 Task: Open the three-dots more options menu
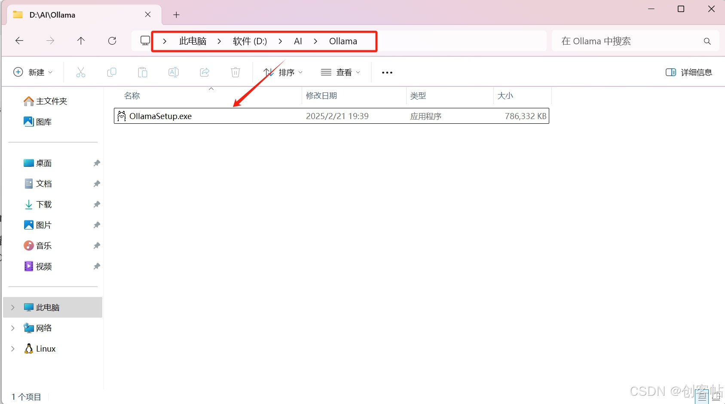coord(387,73)
